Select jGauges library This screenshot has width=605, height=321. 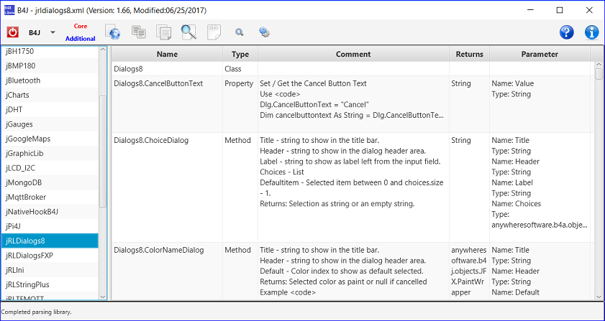50,124
